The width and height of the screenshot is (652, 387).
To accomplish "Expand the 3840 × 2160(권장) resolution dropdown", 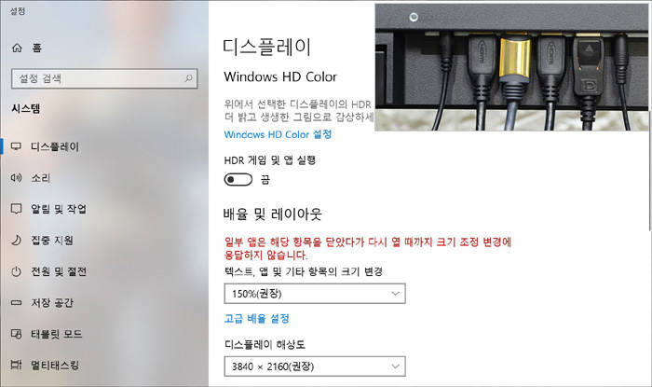I will [x=315, y=366].
